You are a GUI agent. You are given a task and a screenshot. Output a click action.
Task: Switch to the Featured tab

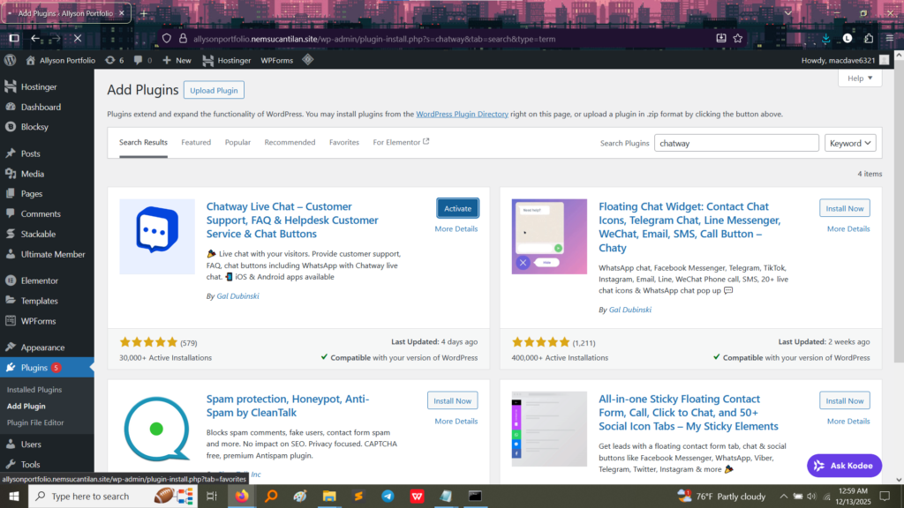[x=196, y=142]
